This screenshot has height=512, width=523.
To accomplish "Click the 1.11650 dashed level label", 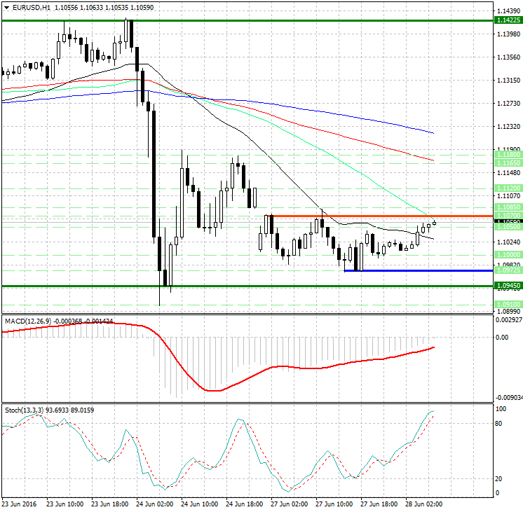I will [508, 163].
